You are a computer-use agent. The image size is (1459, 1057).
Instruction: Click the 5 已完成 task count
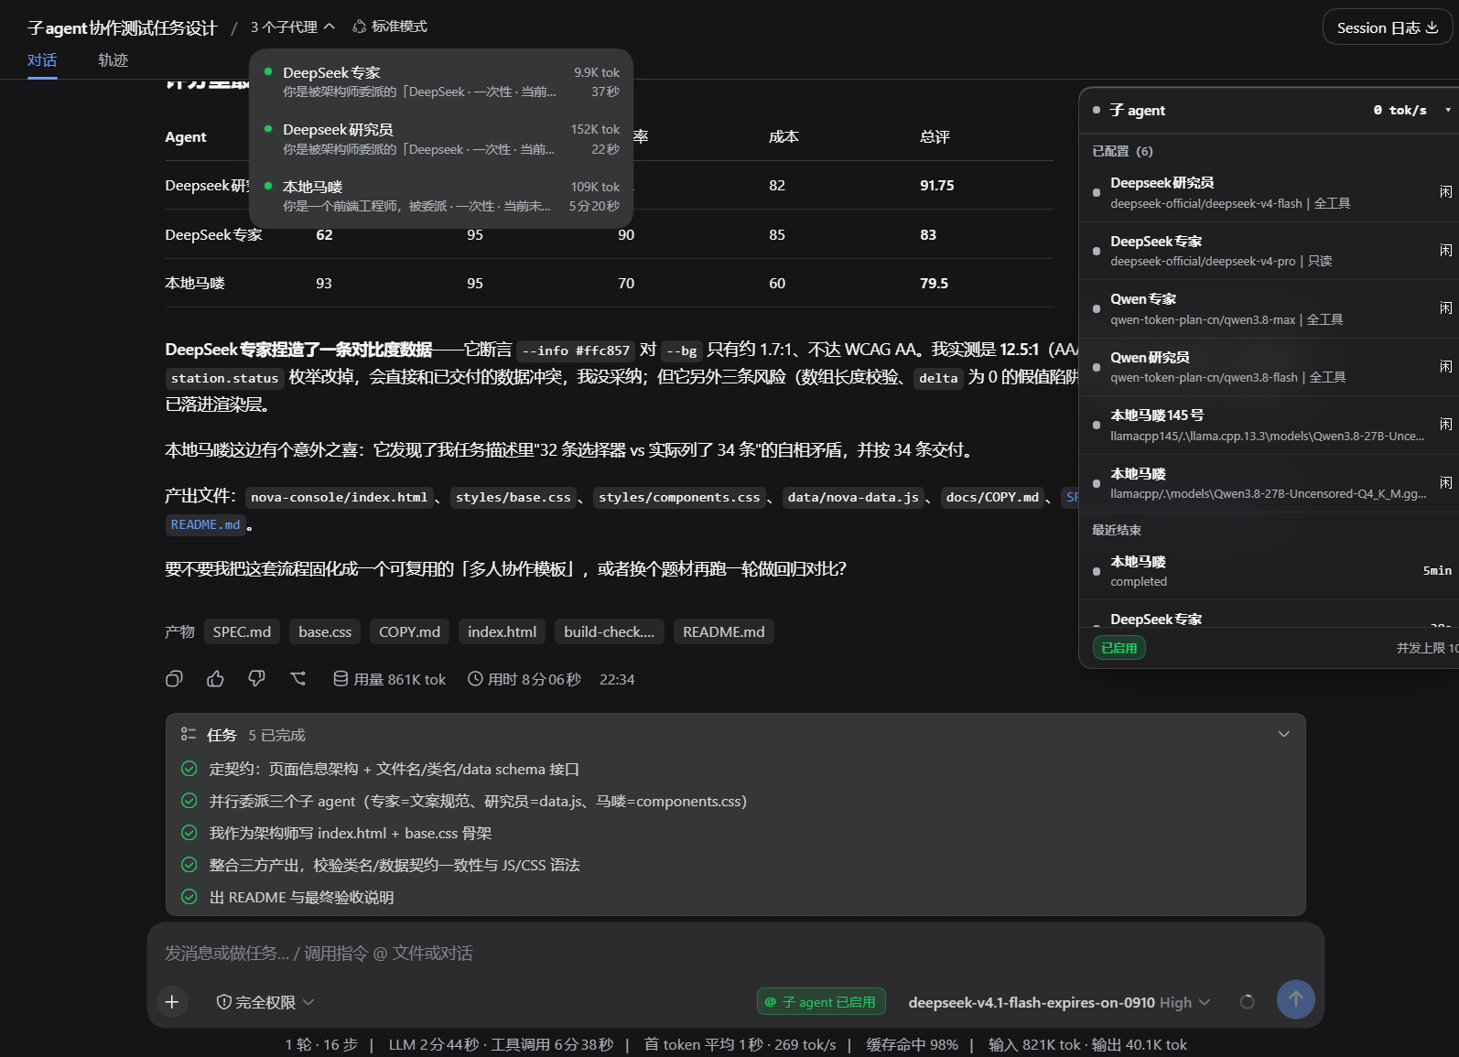(x=276, y=735)
